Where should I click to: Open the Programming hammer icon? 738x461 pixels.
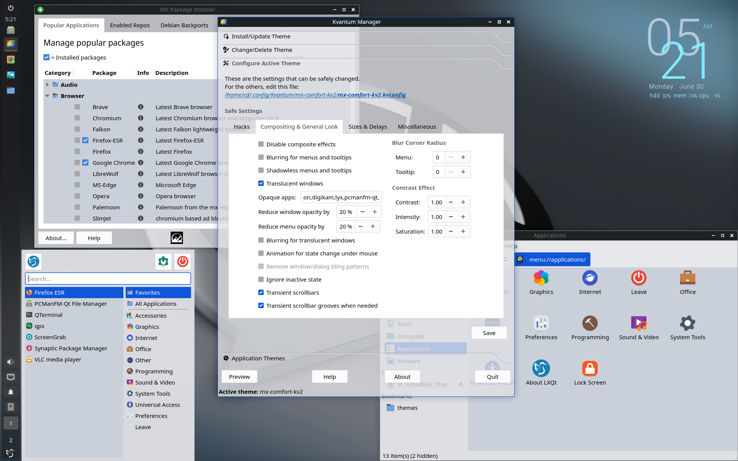[590, 323]
